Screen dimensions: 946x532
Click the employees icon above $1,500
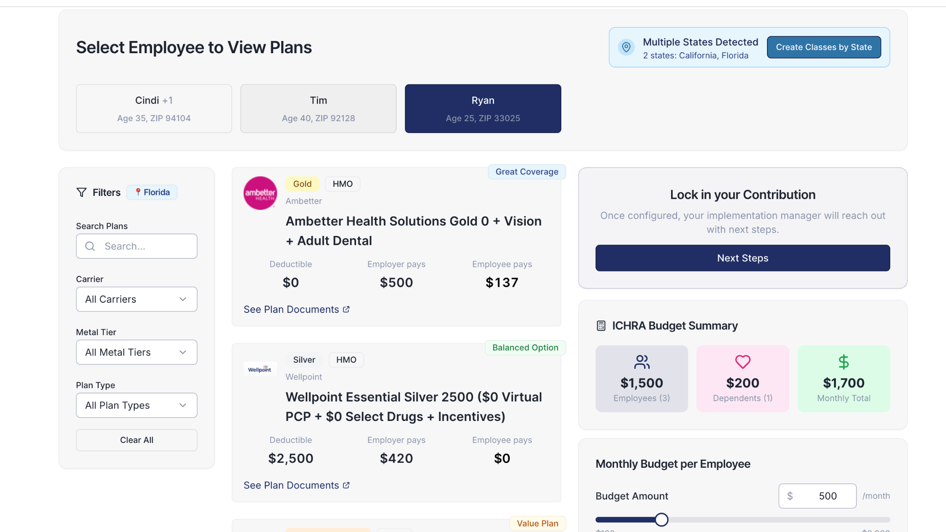click(x=641, y=361)
